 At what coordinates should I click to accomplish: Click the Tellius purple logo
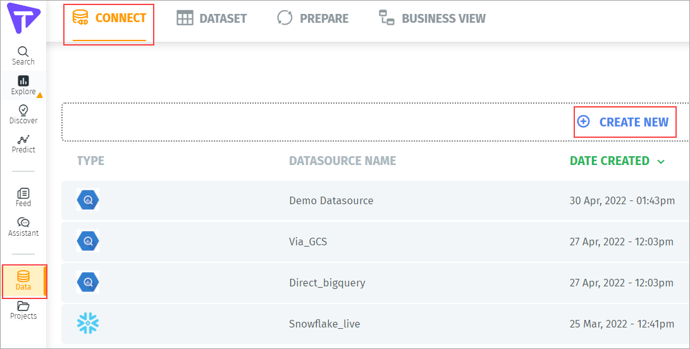click(x=24, y=18)
